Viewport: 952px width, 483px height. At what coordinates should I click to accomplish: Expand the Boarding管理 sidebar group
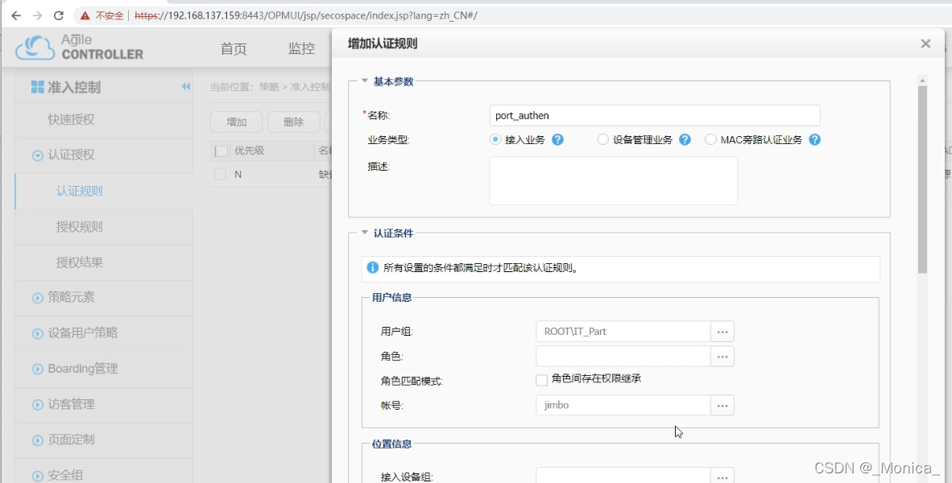(38, 369)
